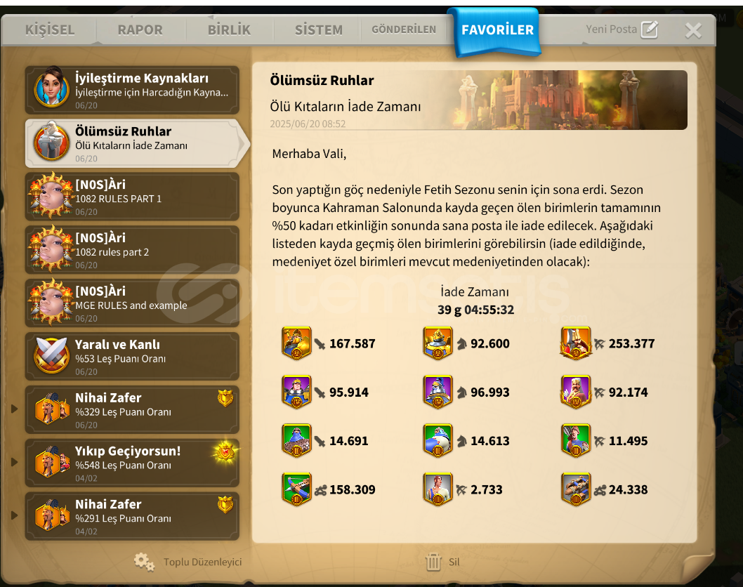Open the Yaralı ve Kanlı battle report
Viewport: 743px width, 587px height.
pos(132,356)
